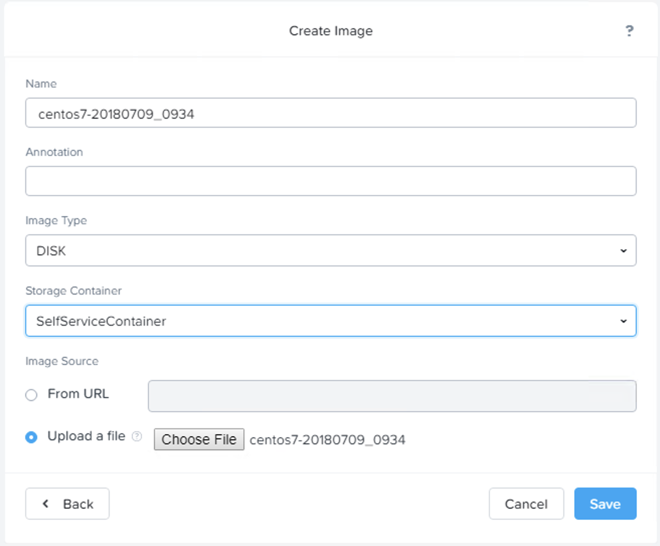Click the From URL label text
This screenshot has width=660, height=546.
[78, 394]
